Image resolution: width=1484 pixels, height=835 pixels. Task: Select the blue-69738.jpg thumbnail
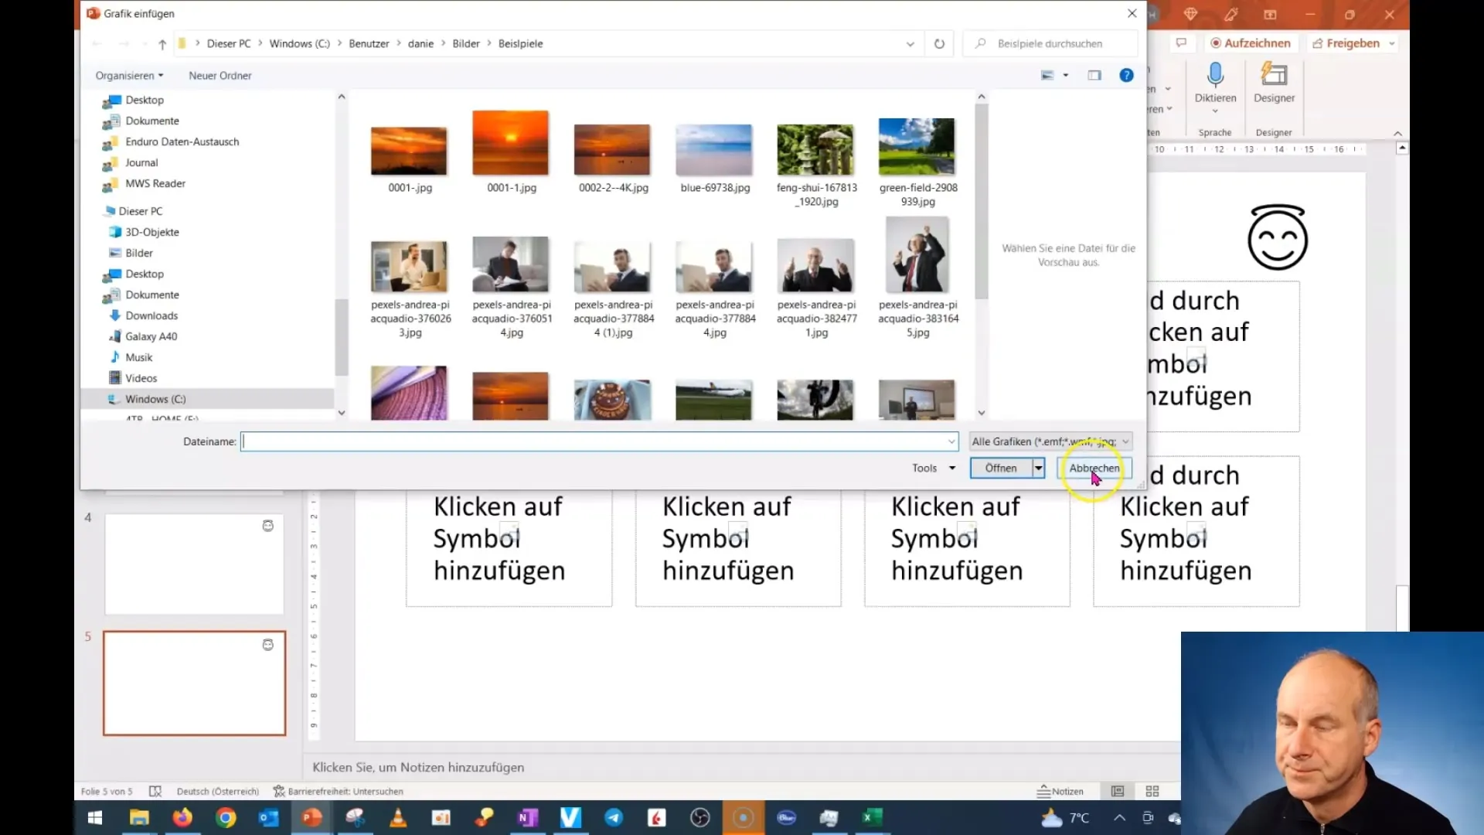[x=714, y=150]
